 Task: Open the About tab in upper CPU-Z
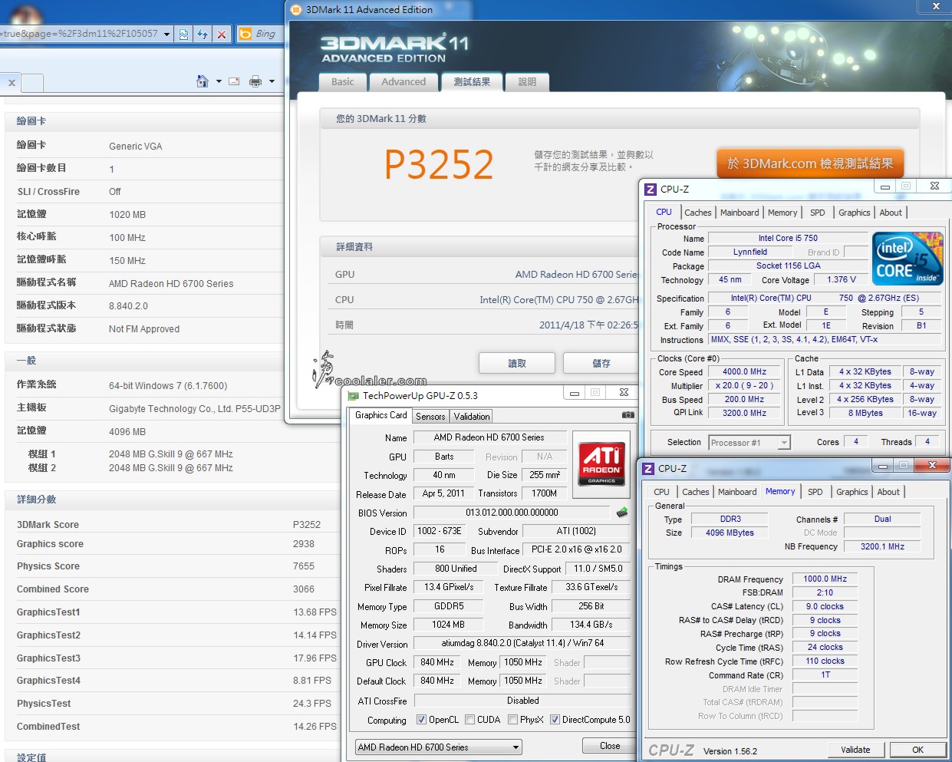[891, 213]
